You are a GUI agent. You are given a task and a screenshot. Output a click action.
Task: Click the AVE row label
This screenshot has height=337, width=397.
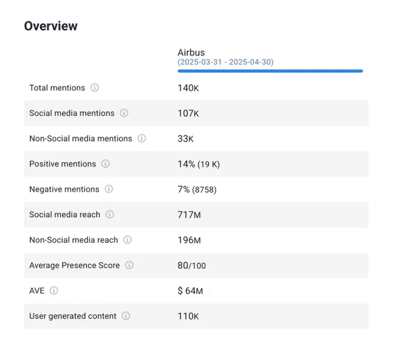pos(37,290)
